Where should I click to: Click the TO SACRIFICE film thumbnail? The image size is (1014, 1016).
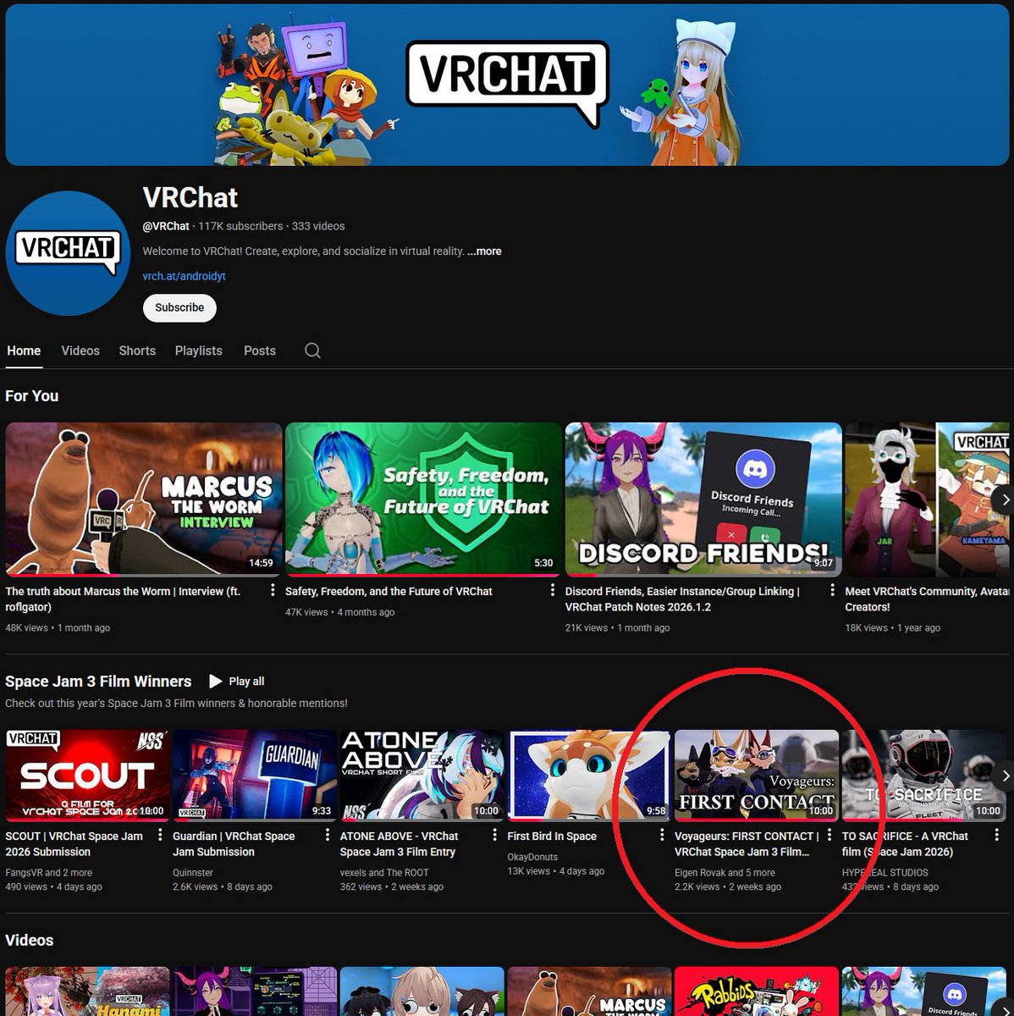(923, 776)
